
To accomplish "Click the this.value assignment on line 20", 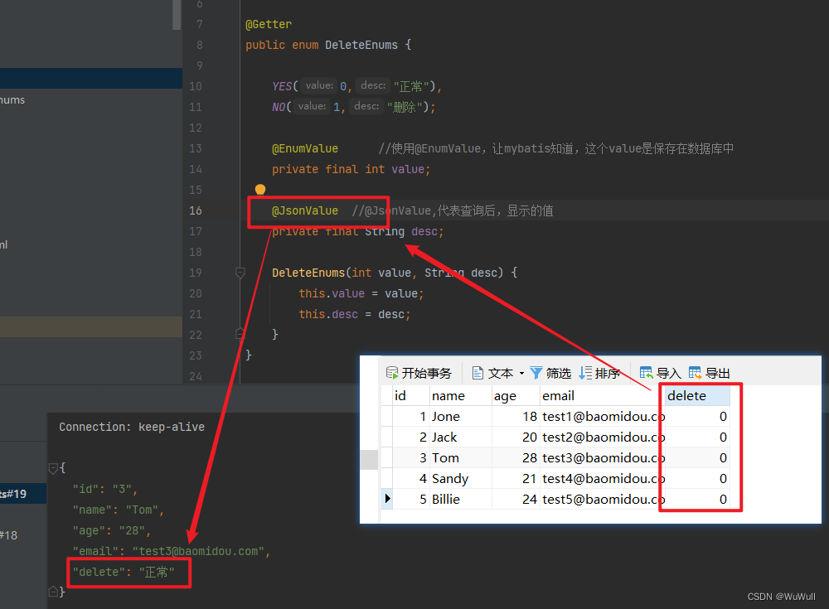I will pos(361,293).
